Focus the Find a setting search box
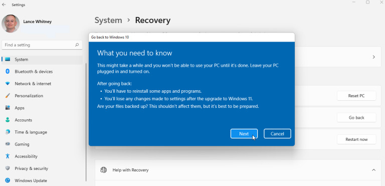 (x=42, y=45)
